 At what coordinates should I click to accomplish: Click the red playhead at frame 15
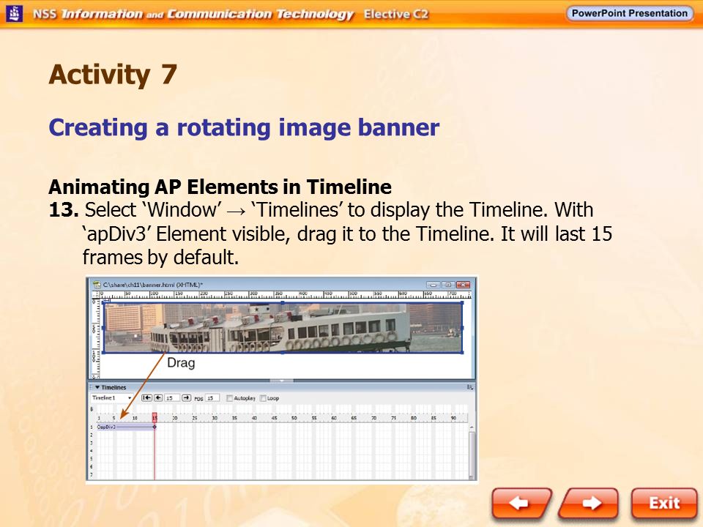[155, 417]
